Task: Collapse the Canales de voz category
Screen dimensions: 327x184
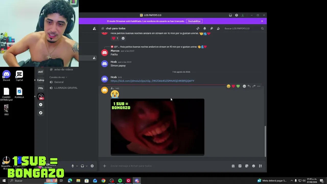Action: (58, 77)
